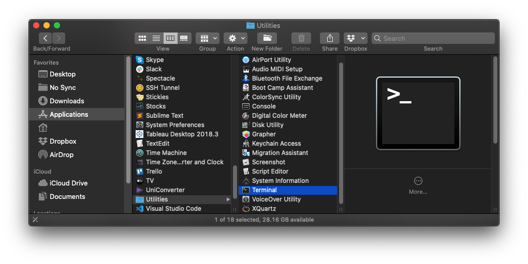Select ColorSync Utility

288,97
